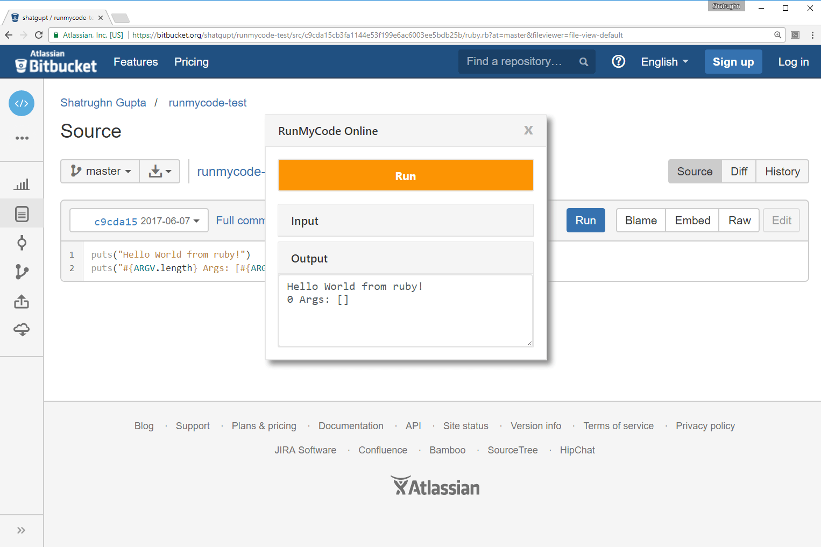The height and width of the screenshot is (547, 821).
Task: Open the runmycode-test breadcrumb link
Action: tap(208, 103)
